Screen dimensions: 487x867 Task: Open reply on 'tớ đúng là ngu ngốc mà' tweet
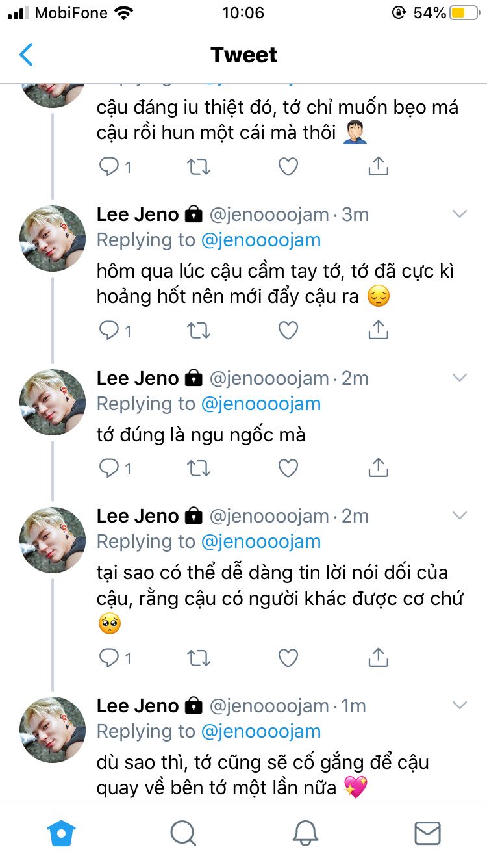click(x=108, y=468)
